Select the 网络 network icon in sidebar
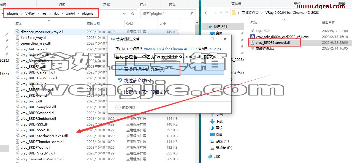Image resolution: width=352 pixels, height=163 pixels. [x=210, y=156]
